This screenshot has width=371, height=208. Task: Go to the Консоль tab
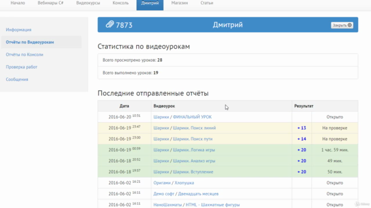tap(121, 3)
